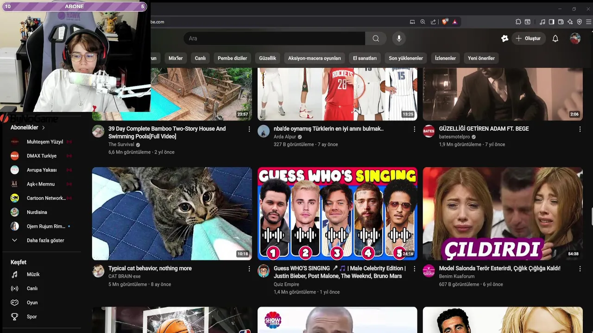Open Cartoon Network subscription channel
This screenshot has height=333, width=593.
42,198
